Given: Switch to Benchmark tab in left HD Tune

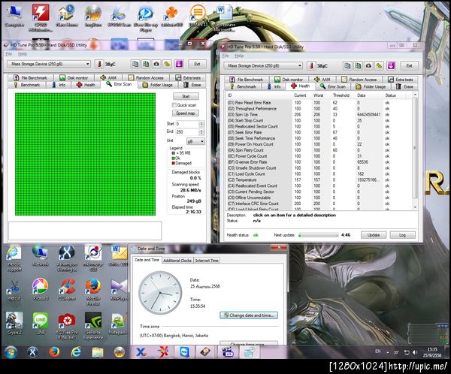Looking at the screenshot, I should point(27,85).
